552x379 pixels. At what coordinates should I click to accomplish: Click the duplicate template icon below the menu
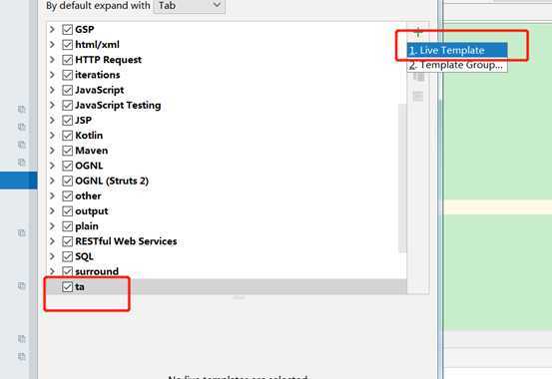coord(418,77)
